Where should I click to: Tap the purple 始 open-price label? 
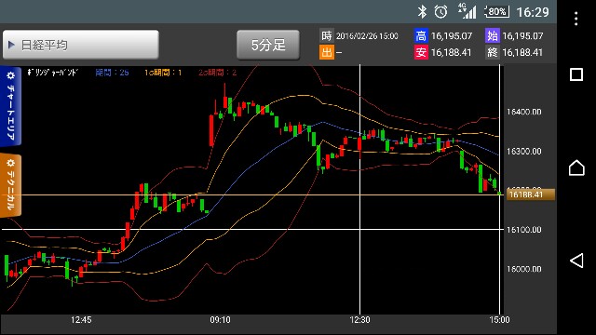coord(493,35)
